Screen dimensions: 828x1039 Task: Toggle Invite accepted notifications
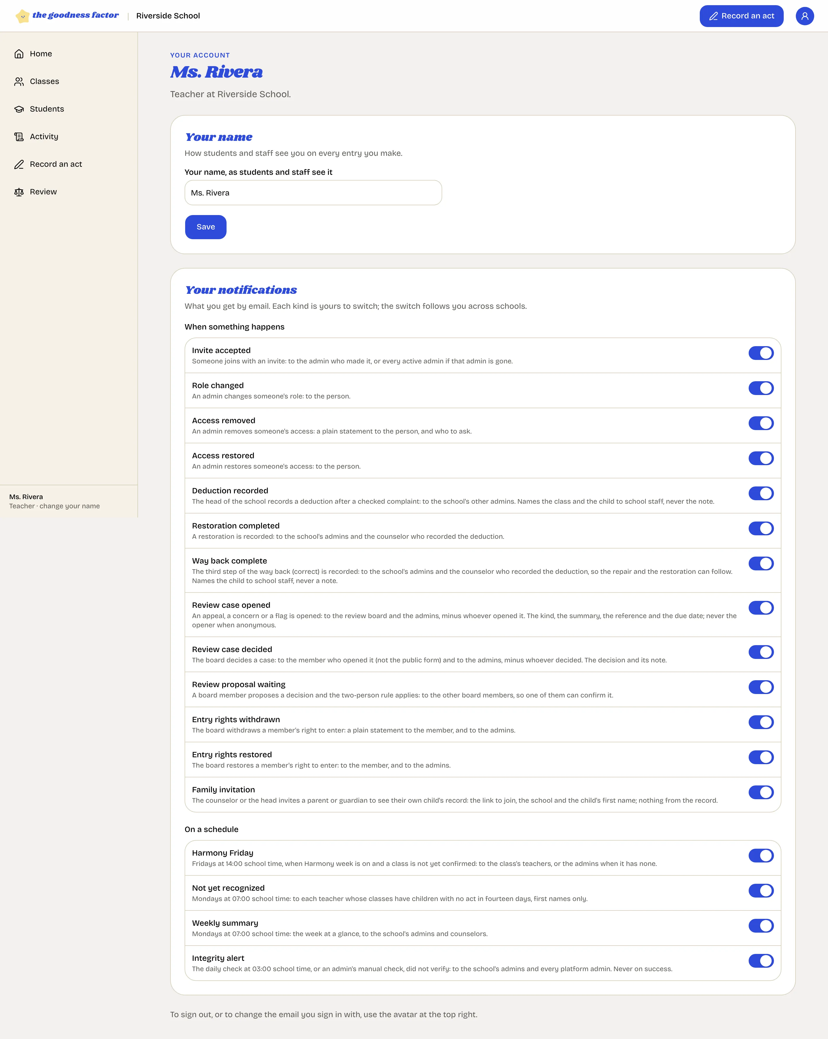(x=760, y=353)
